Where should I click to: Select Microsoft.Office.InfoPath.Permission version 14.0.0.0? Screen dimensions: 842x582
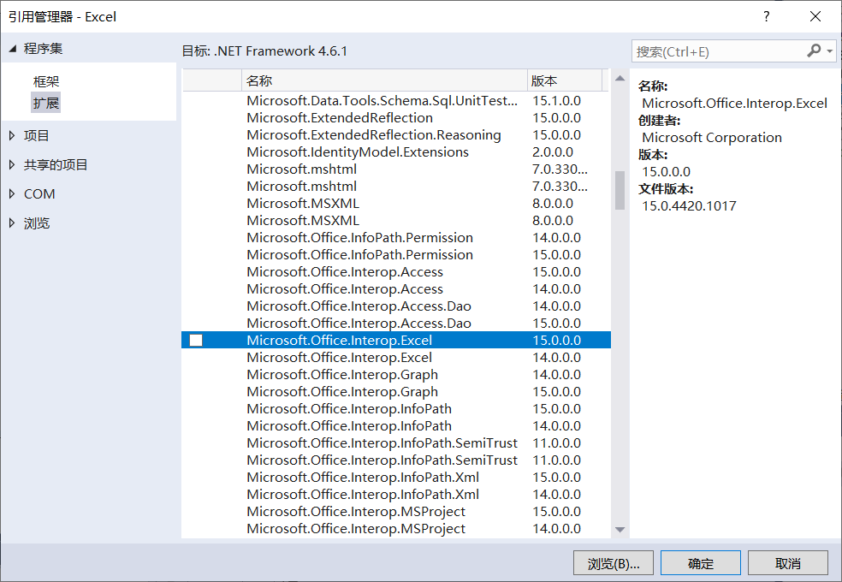point(396,237)
